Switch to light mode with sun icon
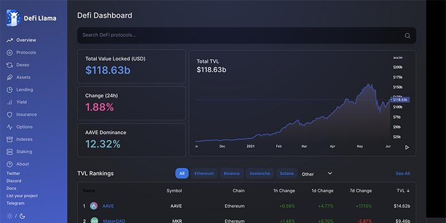Image resolution: width=446 pixels, height=223 pixels. point(9,216)
